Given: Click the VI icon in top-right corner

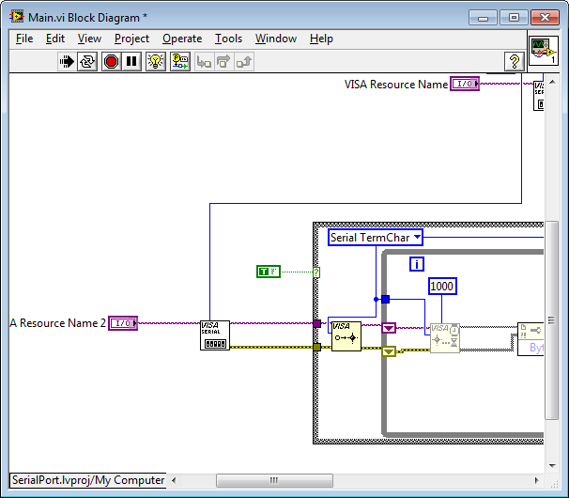Looking at the screenshot, I should [544, 50].
